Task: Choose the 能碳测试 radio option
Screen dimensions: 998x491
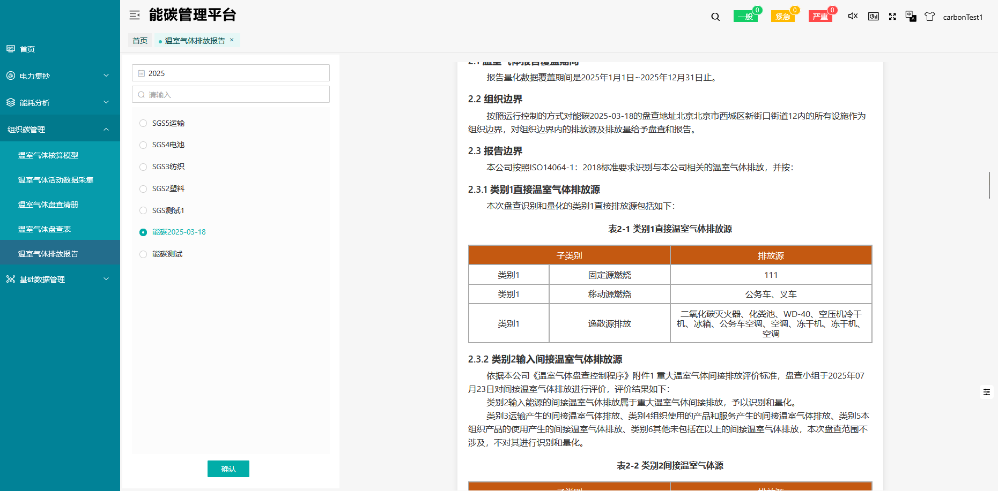Action: pyautogui.click(x=143, y=254)
